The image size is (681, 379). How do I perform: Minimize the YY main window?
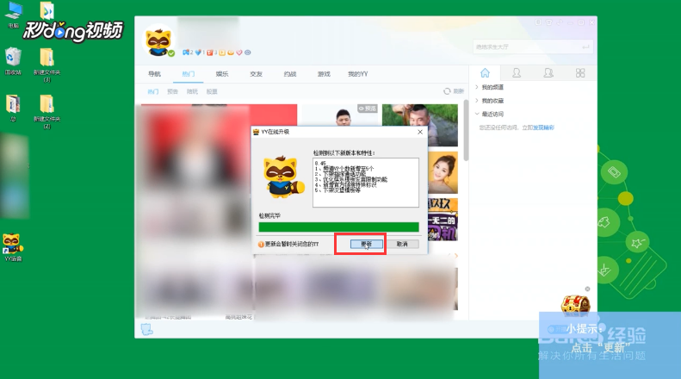pos(570,22)
